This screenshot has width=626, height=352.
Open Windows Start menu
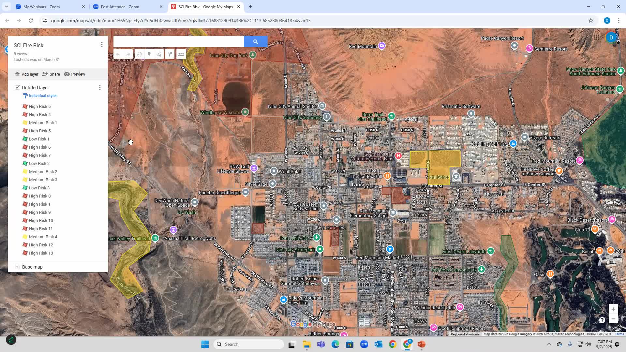coord(205,344)
